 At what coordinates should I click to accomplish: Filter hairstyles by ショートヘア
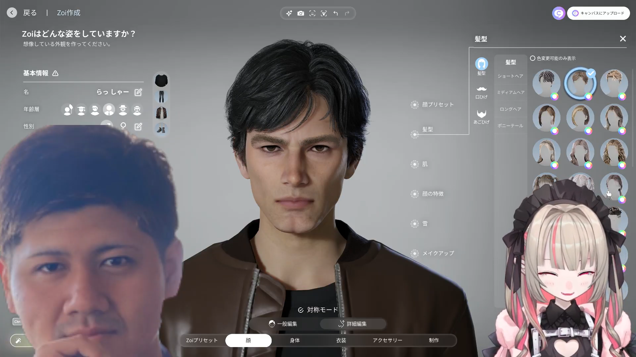(x=510, y=76)
